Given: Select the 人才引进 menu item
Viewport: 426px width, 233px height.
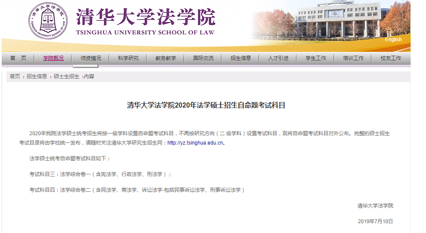Looking at the screenshot, I should tap(278, 58).
